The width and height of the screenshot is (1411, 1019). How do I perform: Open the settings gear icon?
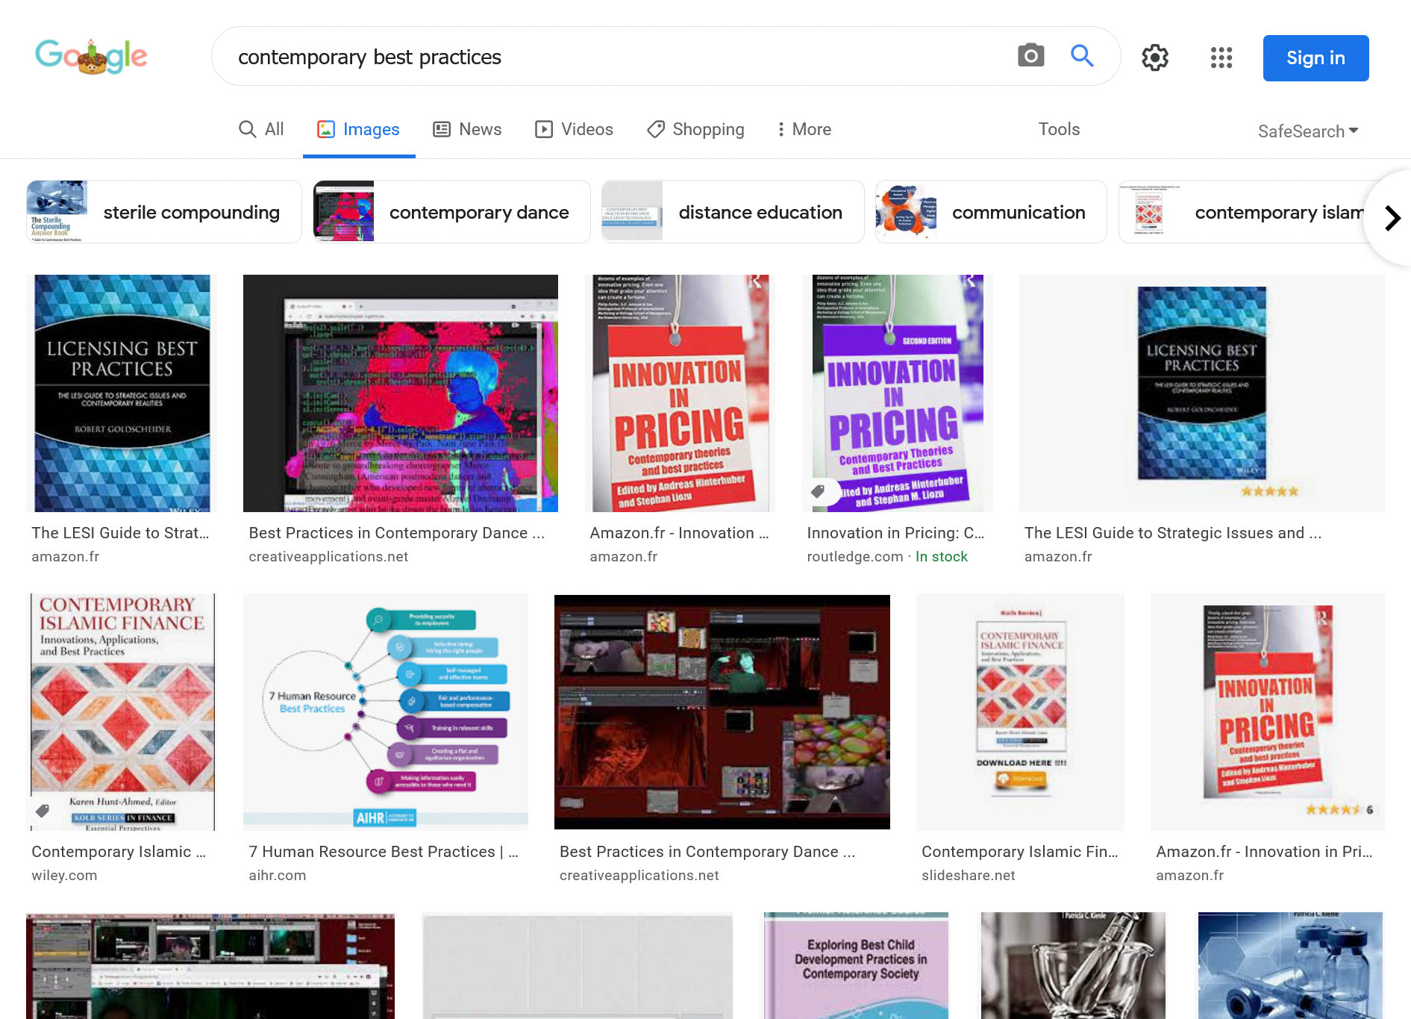[1154, 57]
